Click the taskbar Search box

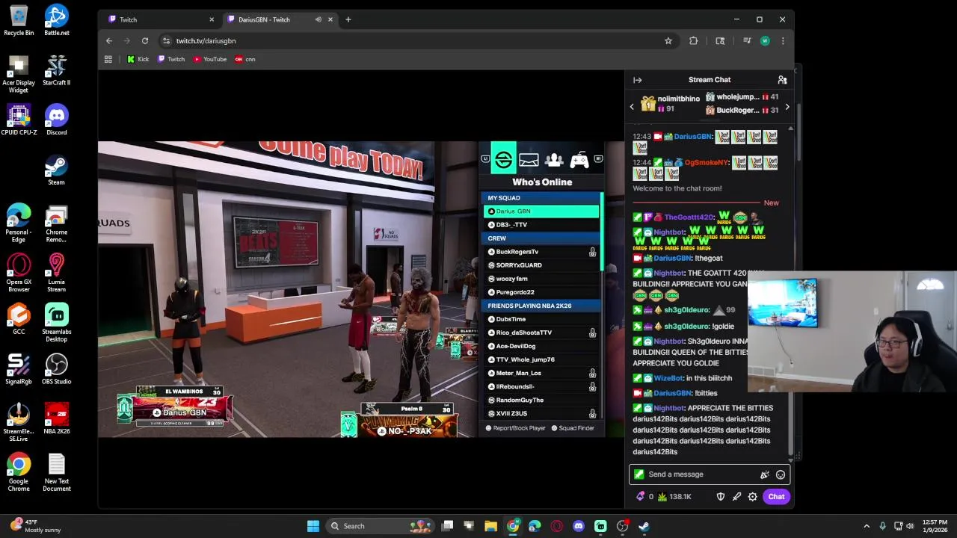coord(381,526)
